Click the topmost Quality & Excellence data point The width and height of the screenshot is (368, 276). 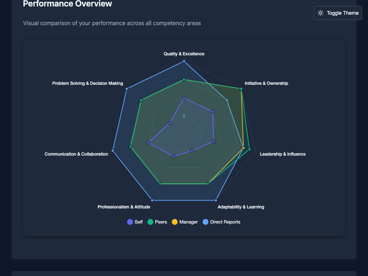[184, 61]
